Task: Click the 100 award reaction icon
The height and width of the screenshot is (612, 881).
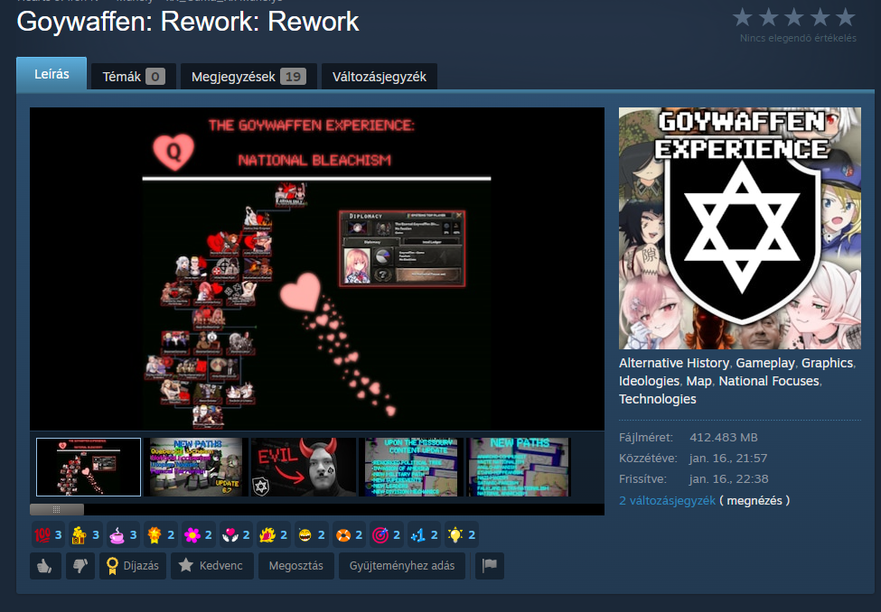Action: point(42,535)
